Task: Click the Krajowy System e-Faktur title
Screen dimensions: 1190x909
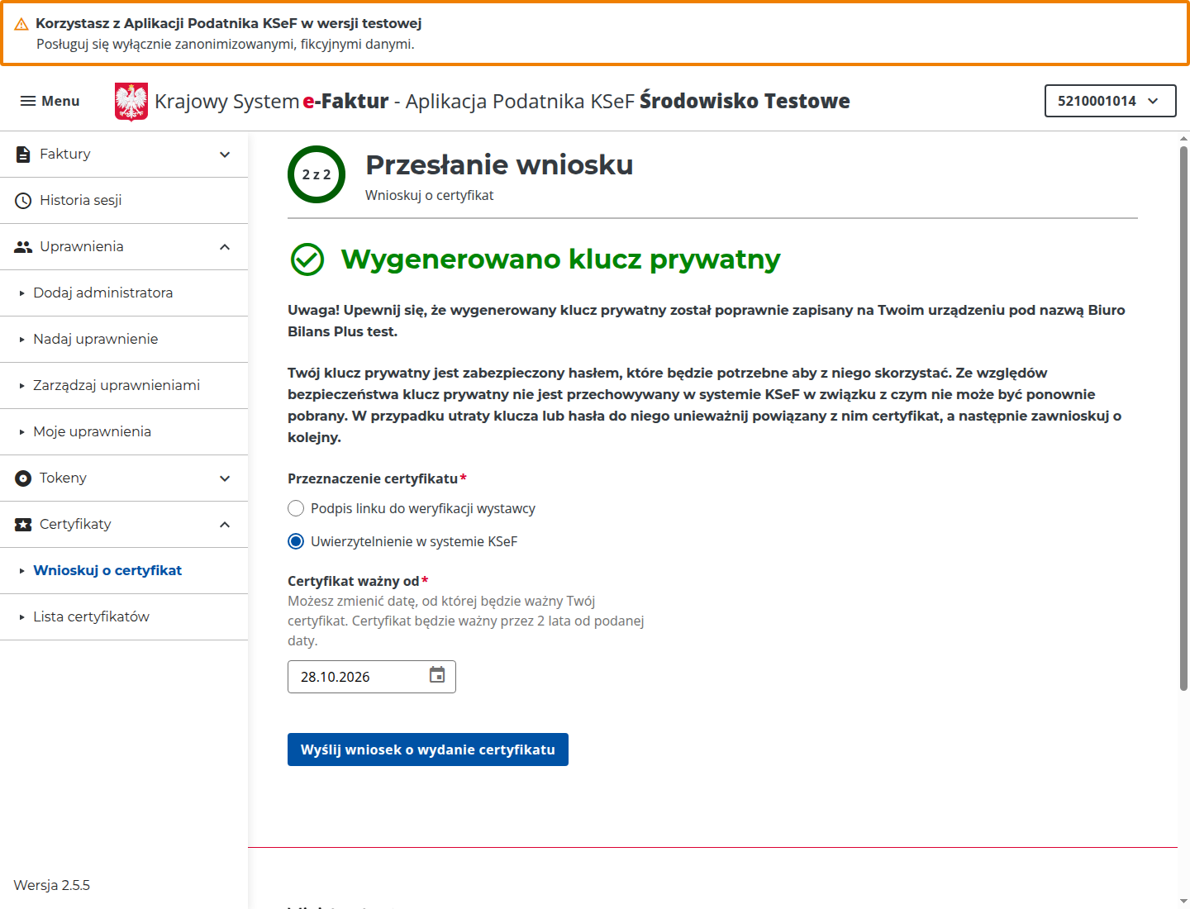Action: (271, 101)
